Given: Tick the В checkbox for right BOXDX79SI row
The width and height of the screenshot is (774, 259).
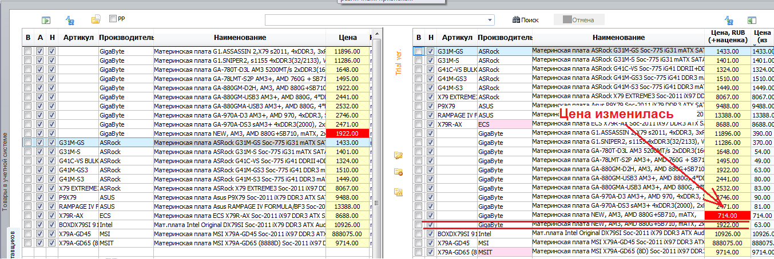Looking at the screenshot, I should [419, 233].
